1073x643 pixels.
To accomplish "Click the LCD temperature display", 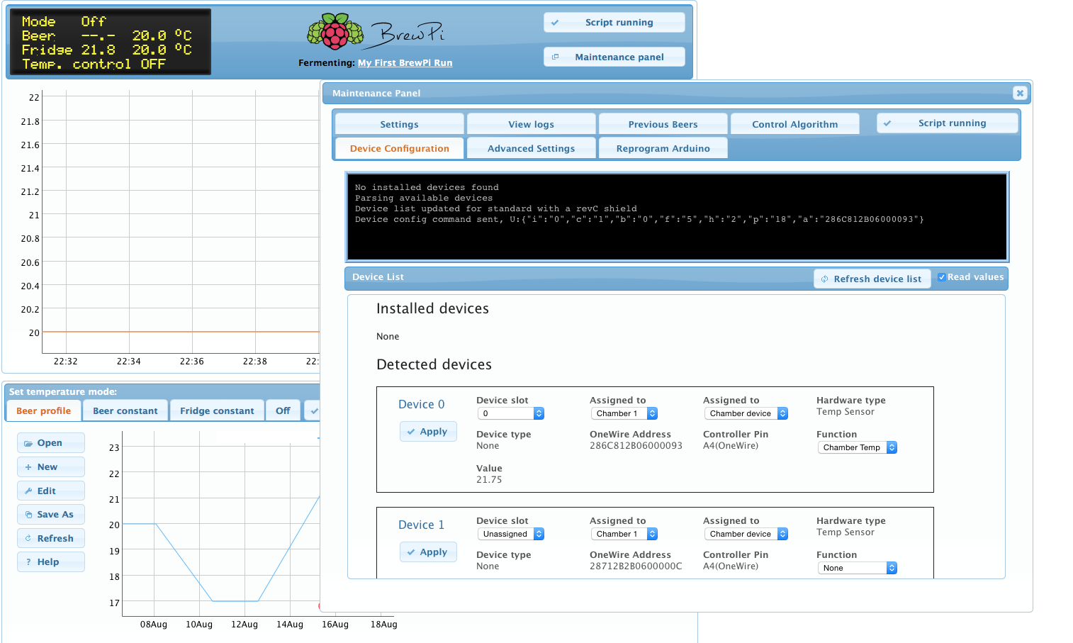I will click(110, 42).
